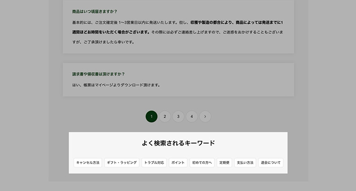
Task: Click the 支払い方法 keyword tag
Action: (x=245, y=163)
